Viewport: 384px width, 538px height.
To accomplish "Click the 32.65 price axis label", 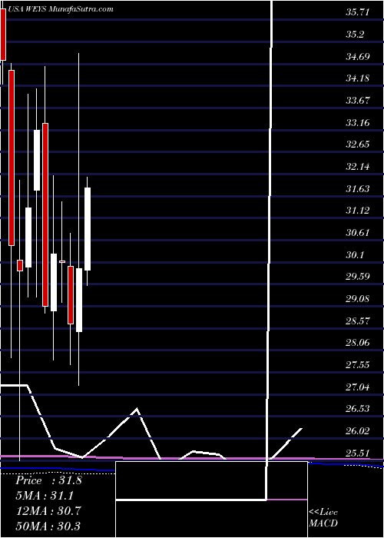I will (x=358, y=144).
